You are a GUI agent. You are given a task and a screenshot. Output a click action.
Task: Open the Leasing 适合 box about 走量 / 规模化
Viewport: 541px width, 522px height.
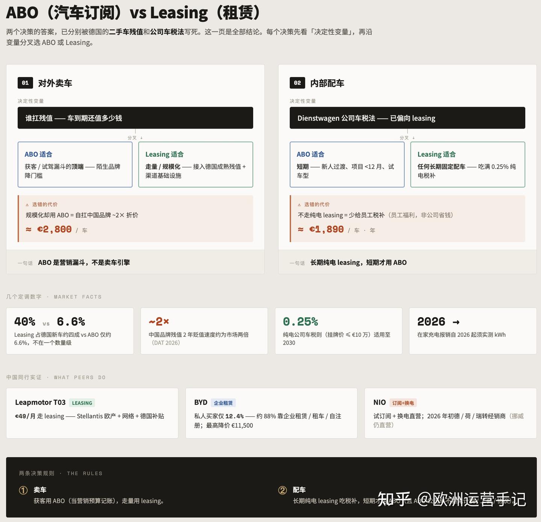pos(196,165)
